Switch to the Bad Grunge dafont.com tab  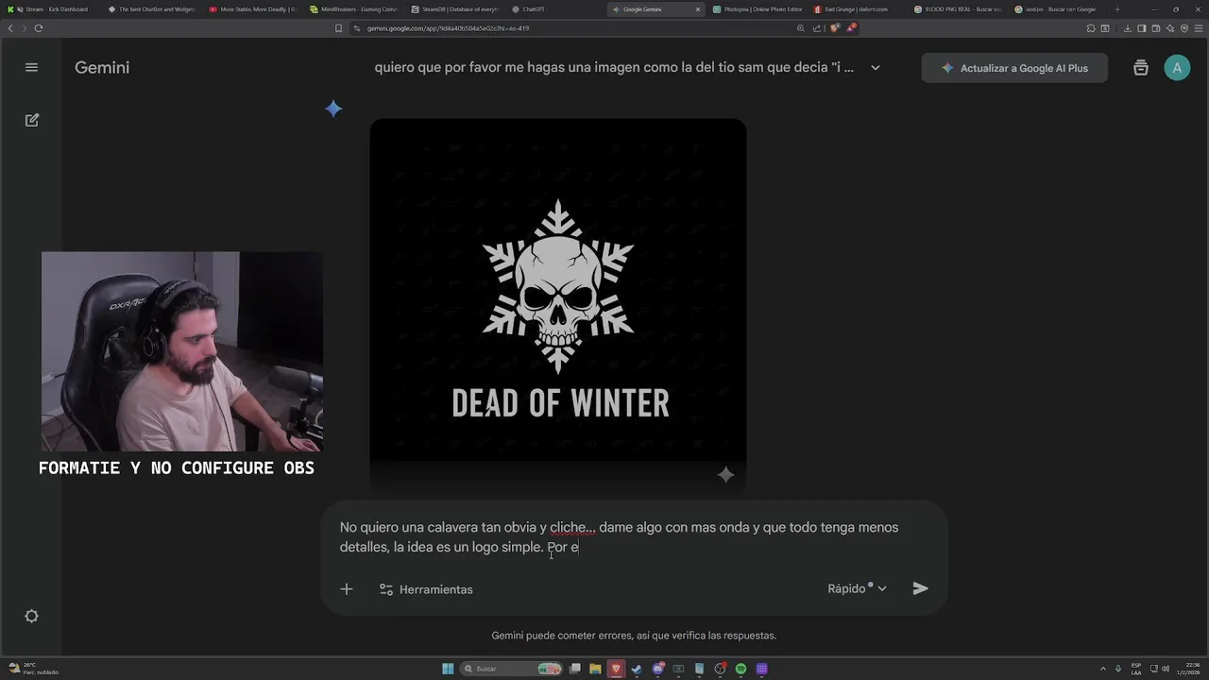coord(858,9)
